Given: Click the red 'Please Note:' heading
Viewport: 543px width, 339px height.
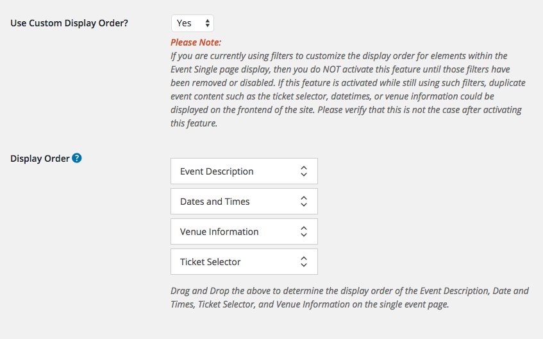Looking at the screenshot, I should [x=196, y=42].
